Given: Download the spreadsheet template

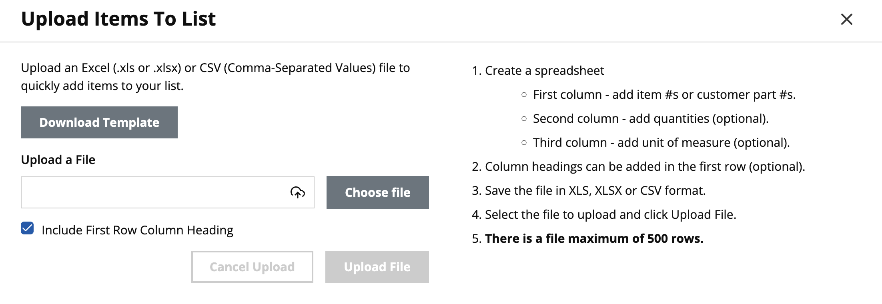Looking at the screenshot, I should (99, 122).
